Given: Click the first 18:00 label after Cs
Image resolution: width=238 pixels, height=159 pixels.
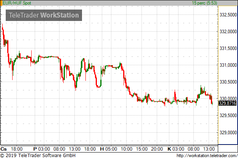Looking at the screenshot, I should coord(17,149).
